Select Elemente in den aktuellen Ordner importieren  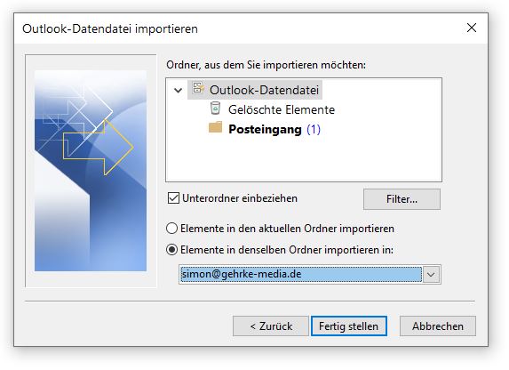pos(171,229)
